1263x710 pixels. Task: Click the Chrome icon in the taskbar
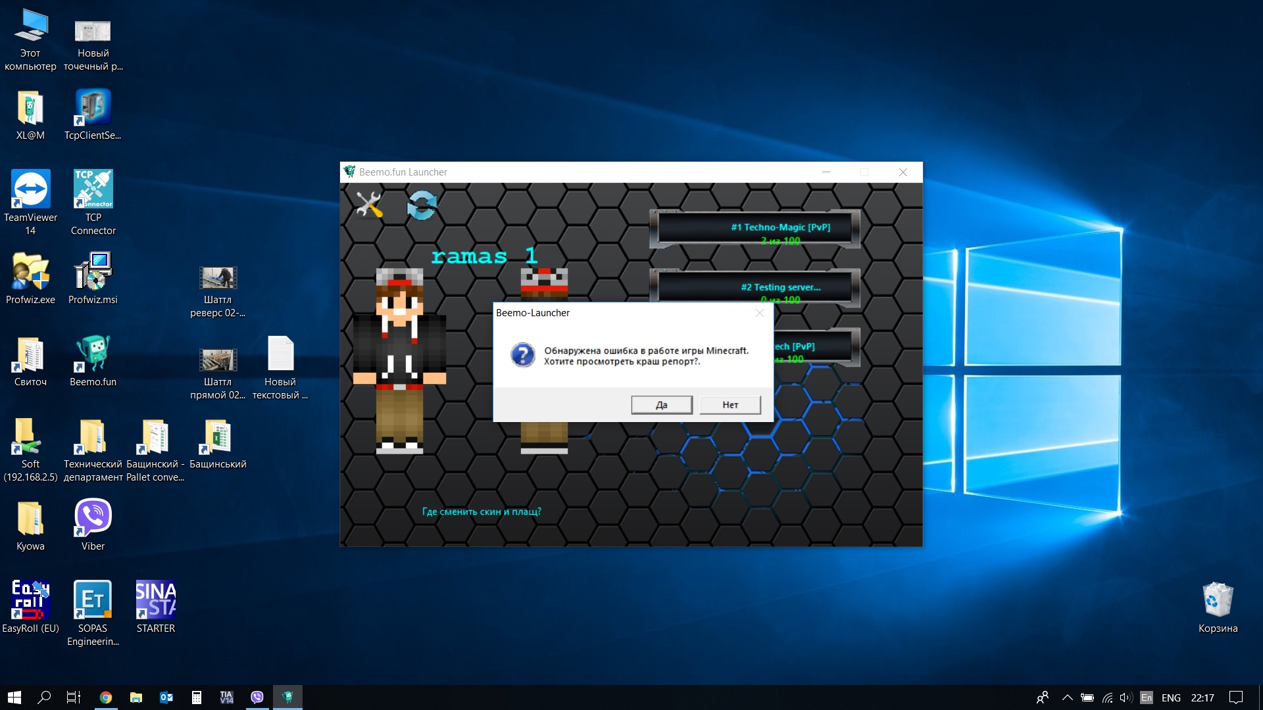106,698
